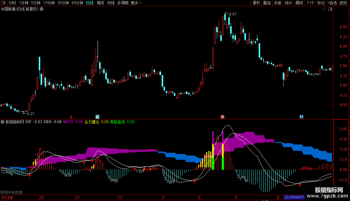The width and height of the screenshot is (350, 201).
Task: Click month 10 on the time axis
Action: click(42, 197)
